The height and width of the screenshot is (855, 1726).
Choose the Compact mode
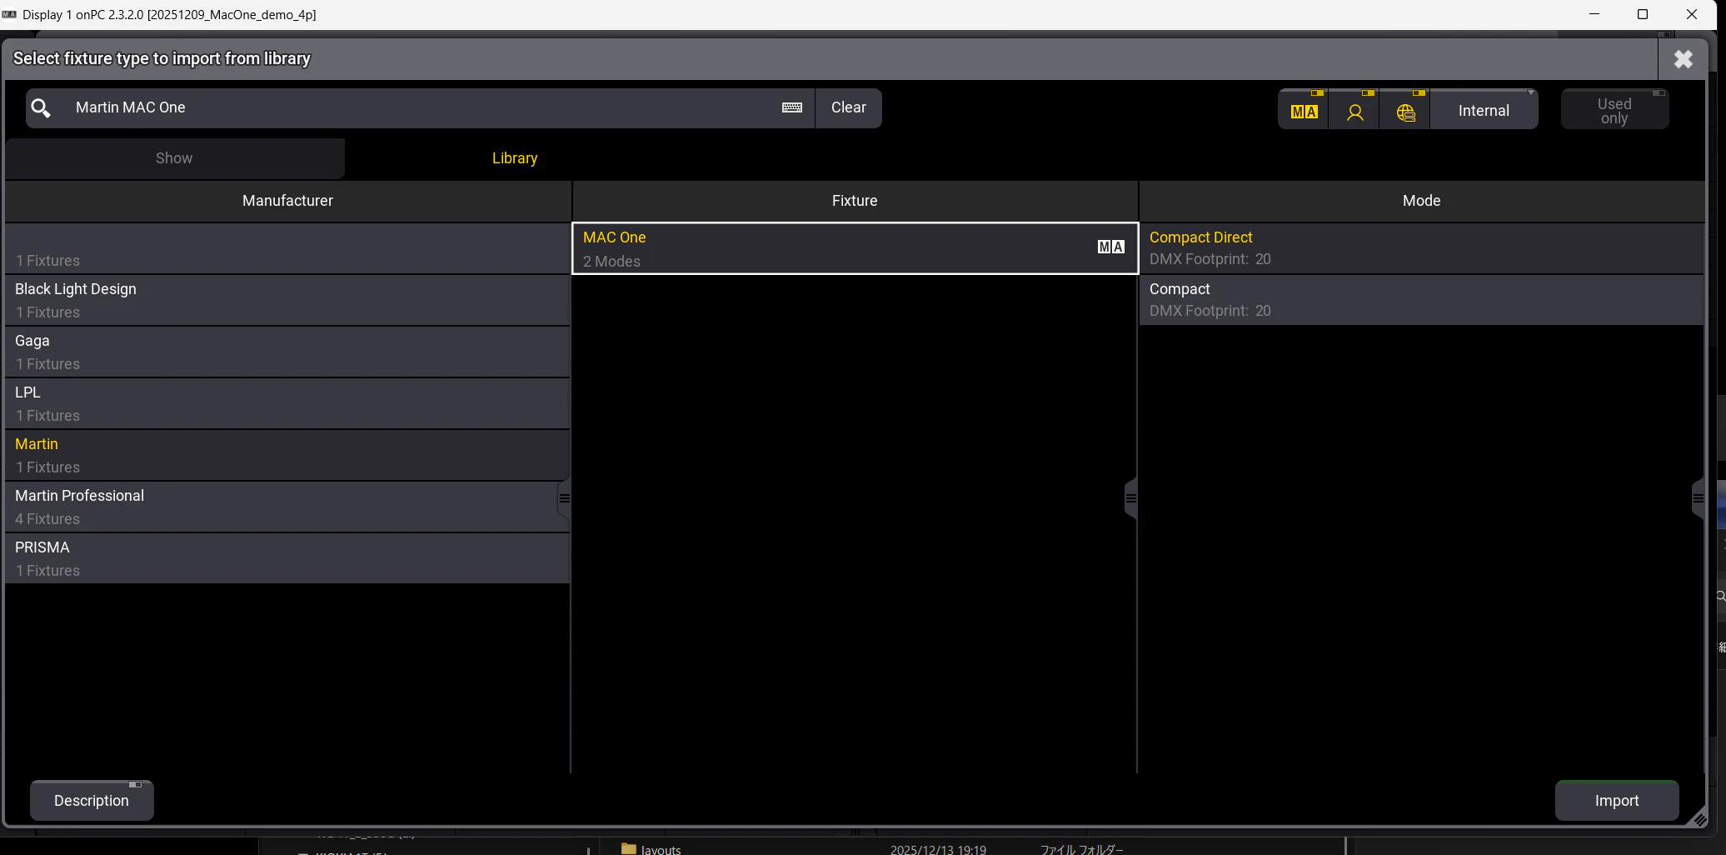(1421, 300)
